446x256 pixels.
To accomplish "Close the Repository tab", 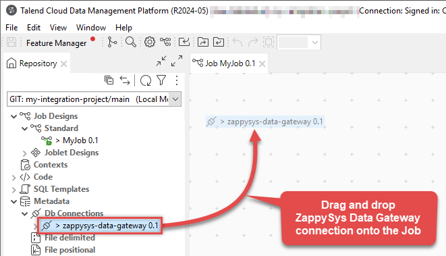I will point(64,63).
